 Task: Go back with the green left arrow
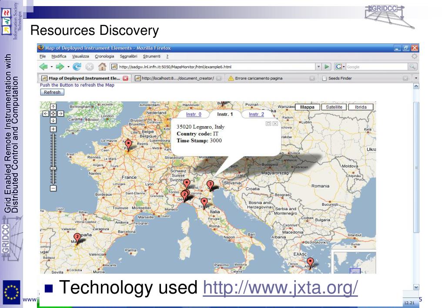pyautogui.click(x=43, y=67)
